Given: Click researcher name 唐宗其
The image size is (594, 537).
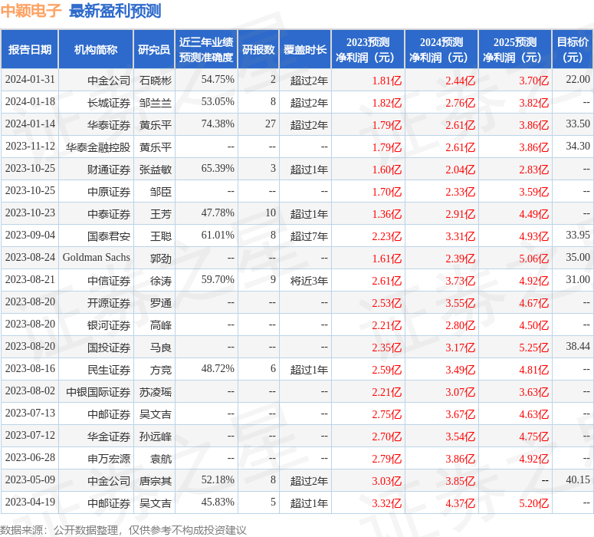Looking at the screenshot, I should (x=156, y=481).
